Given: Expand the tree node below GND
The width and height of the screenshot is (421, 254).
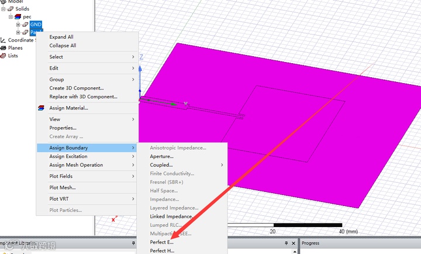Looking at the screenshot, I should point(18,32).
